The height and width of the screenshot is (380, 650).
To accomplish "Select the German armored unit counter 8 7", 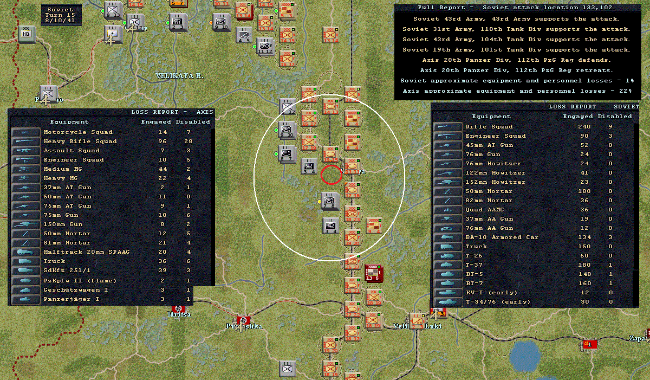I will pyautogui.click(x=287, y=154).
